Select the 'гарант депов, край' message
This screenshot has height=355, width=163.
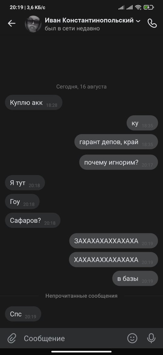click(x=116, y=142)
